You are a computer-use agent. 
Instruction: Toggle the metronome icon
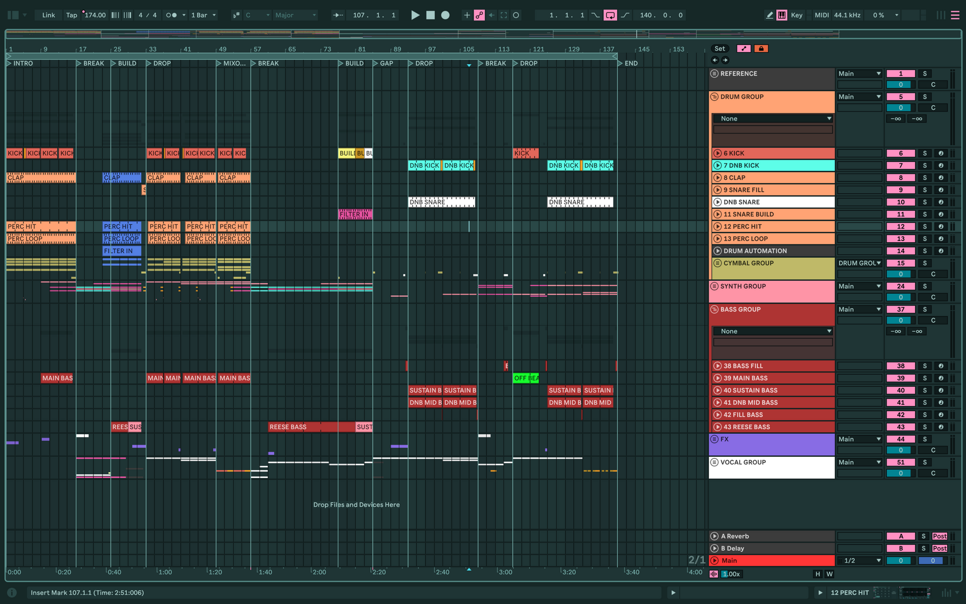171,15
